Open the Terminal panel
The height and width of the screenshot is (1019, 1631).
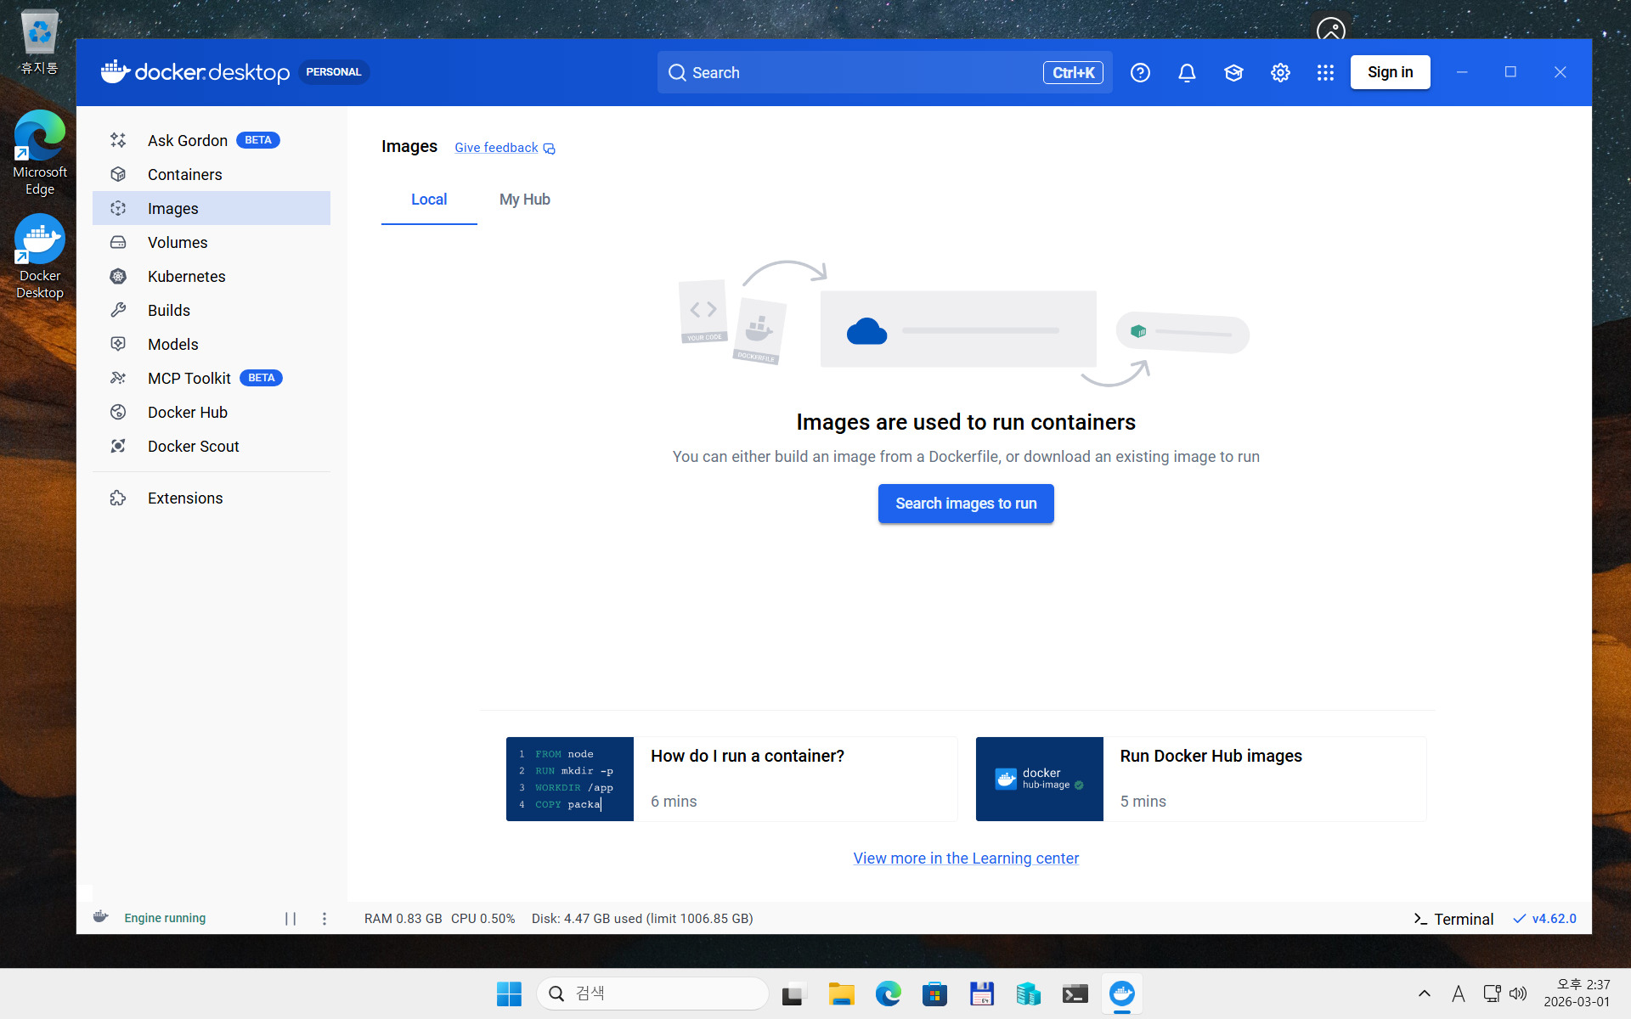point(1453,919)
